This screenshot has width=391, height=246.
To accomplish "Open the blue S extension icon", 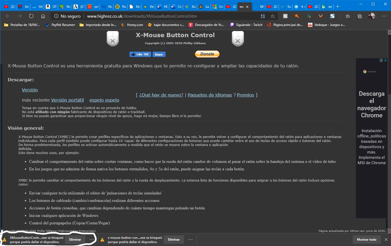I will (332, 16).
